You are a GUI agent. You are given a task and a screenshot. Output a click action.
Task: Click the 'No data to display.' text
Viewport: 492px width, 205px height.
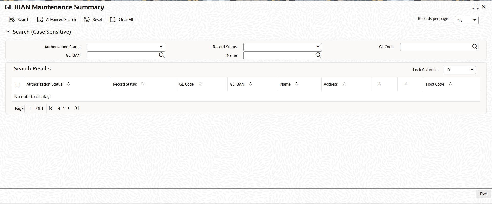[32, 97]
